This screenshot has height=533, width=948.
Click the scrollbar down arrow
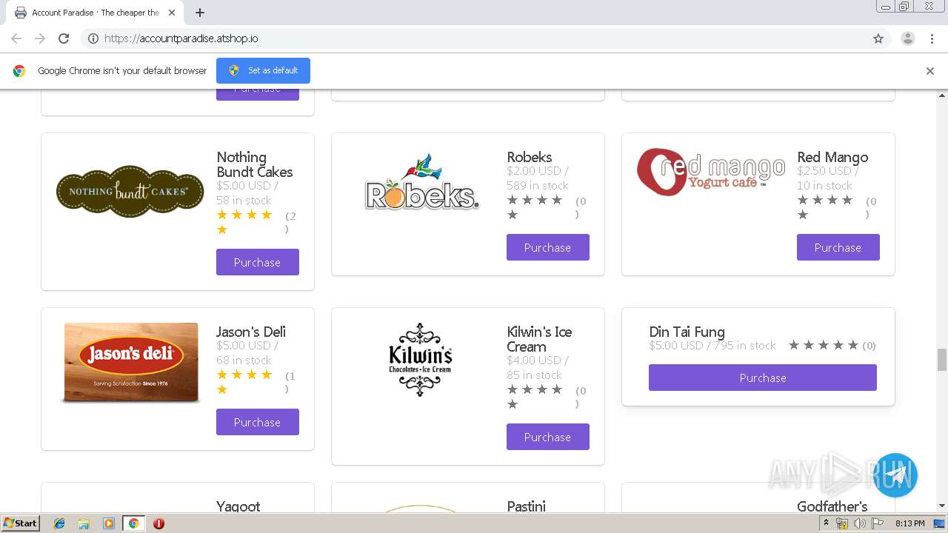click(942, 506)
